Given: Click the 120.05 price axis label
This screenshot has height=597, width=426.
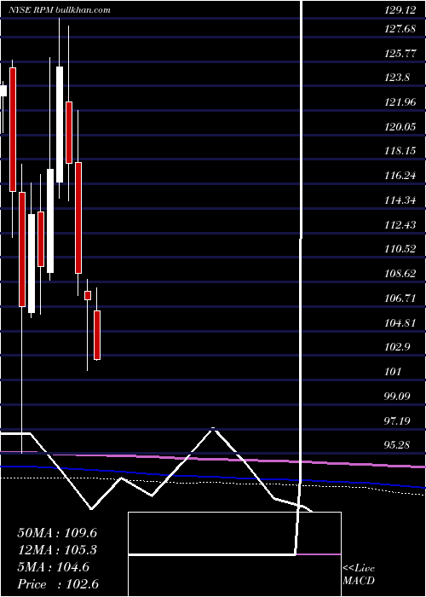Looking at the screenshot, I should [400, 127].
